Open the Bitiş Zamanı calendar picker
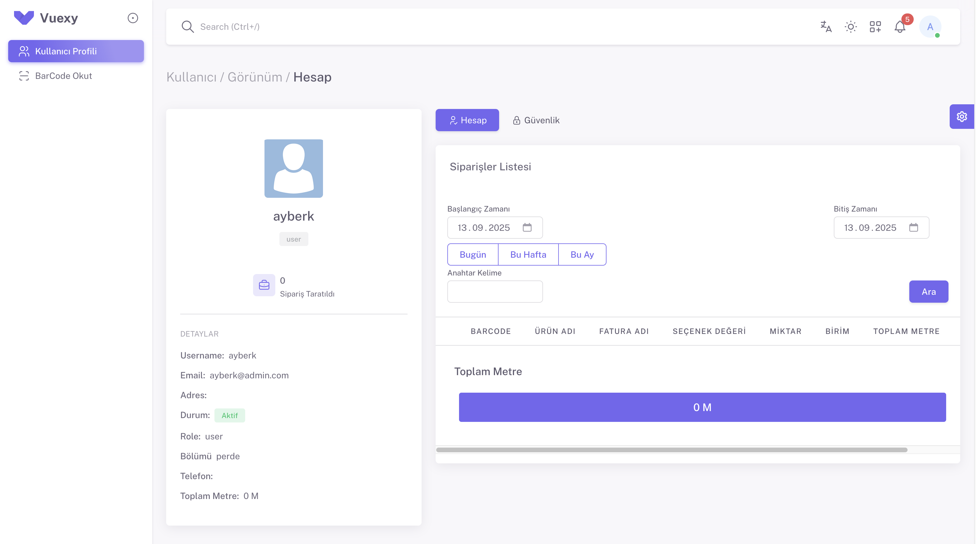 [913, 227]
